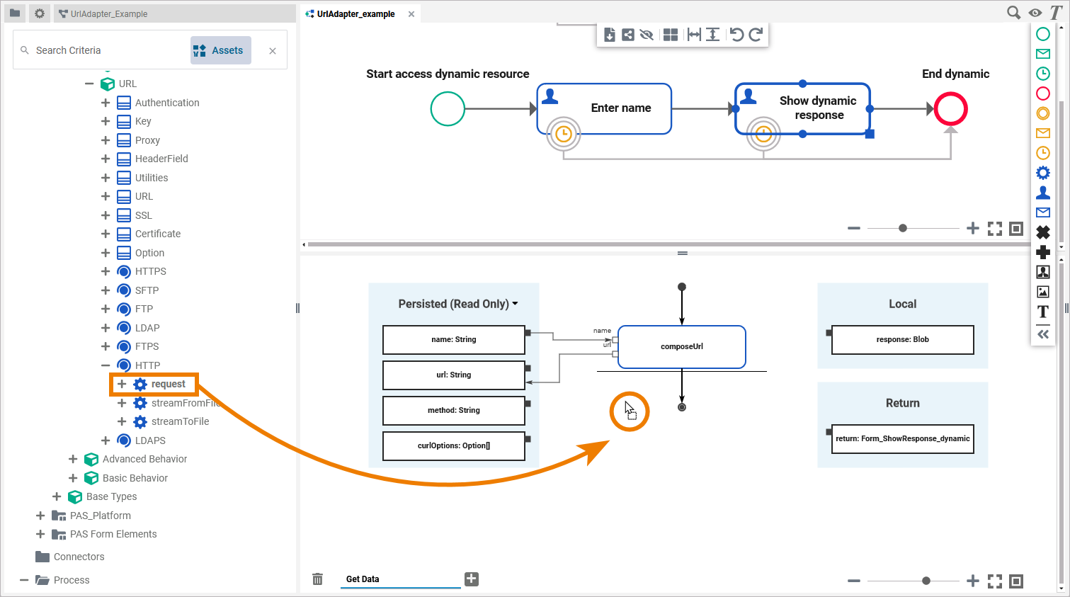Switch to the UrlAdapter_example tab
The width and height of the screenshot is (1070, 597).
point(355,13)
